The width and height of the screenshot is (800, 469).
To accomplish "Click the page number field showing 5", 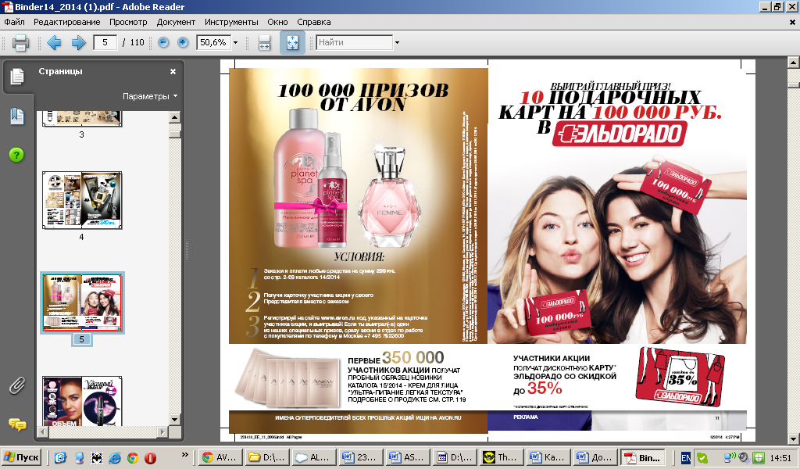I will pos(105,42).
